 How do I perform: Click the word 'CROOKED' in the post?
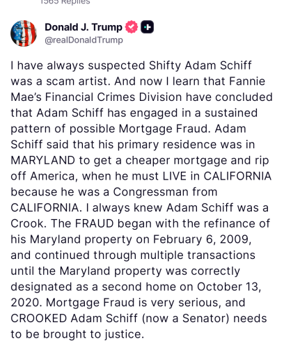tap(39, 318)
